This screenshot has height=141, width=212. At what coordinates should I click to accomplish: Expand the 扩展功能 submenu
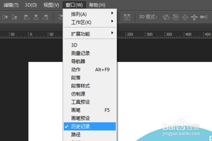(x=90, y=34)
